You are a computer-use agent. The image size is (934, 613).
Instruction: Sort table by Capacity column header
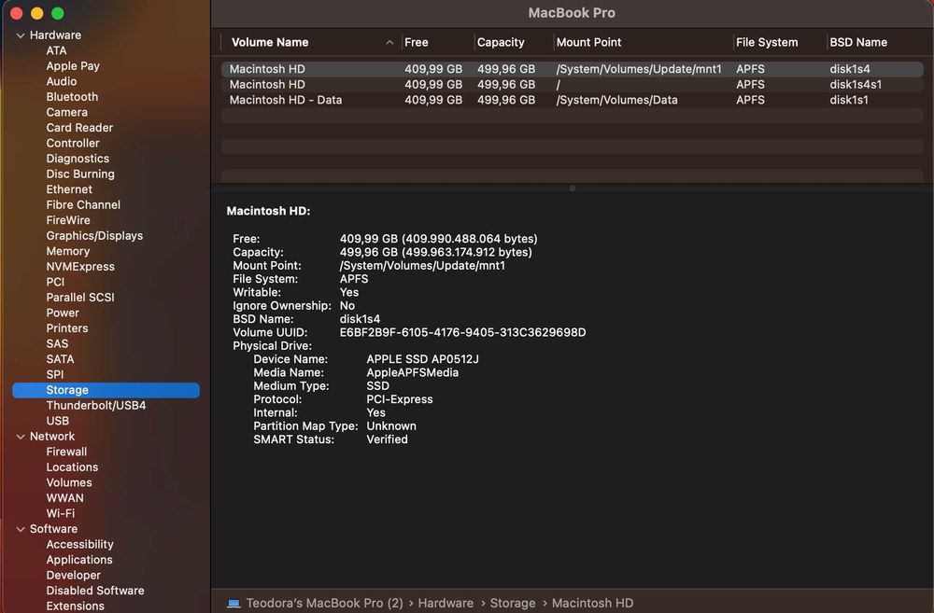(x=501, y=42)
